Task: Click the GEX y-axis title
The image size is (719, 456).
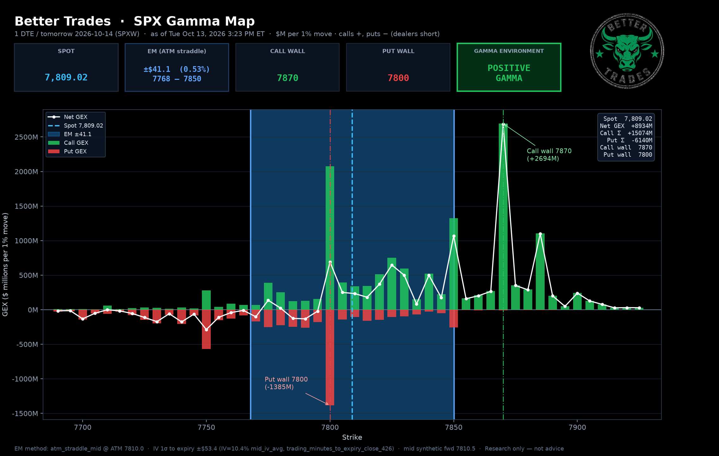Action: 5,264
